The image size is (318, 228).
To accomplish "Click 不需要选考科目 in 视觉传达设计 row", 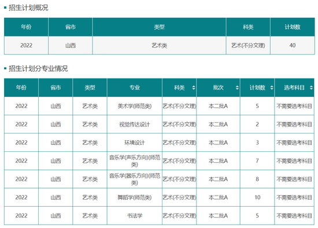I will 294,124.
